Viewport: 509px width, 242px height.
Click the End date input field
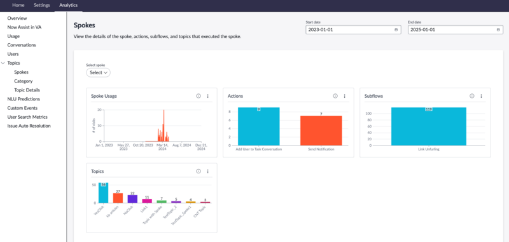(x=456, y=29)
